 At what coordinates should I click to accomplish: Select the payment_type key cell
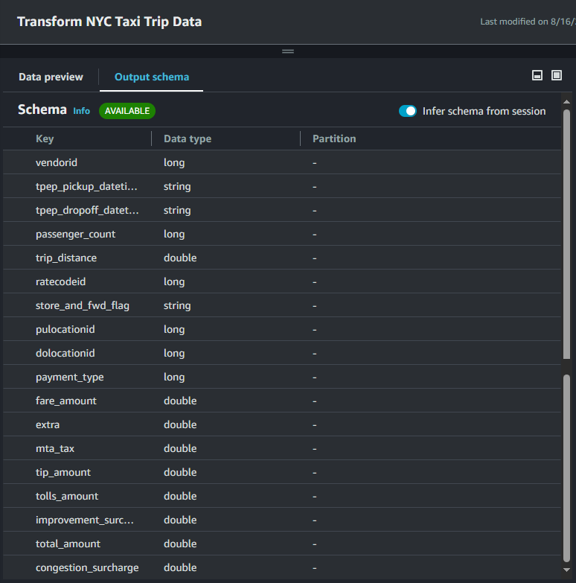click(x=69, y=377)
